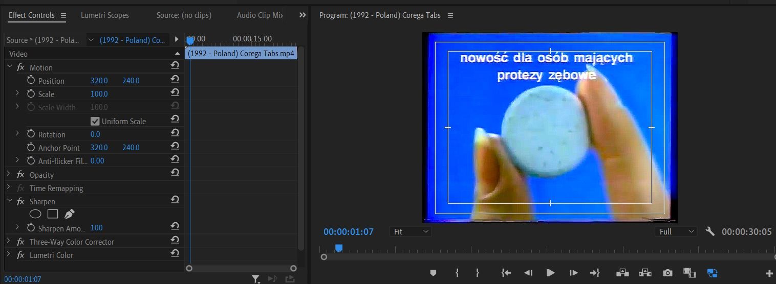This screenshot has height=284, width=776.
Task: Open the Fit zoom level dropdown
Action: 411,231
